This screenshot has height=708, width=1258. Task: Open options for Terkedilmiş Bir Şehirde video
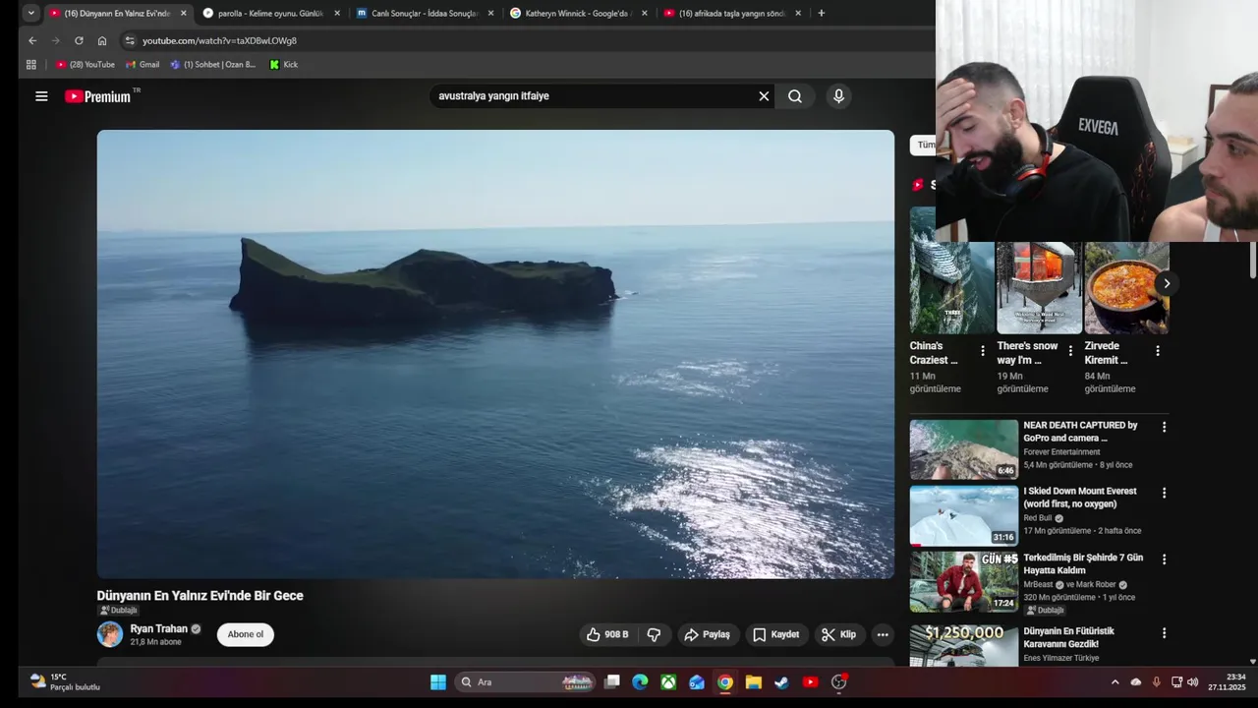[1164, 559]
